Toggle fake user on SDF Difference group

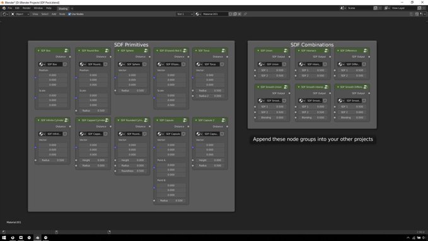pos(364,64)
